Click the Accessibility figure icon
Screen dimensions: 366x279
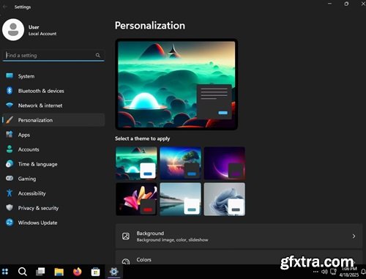tap(10, 193)
